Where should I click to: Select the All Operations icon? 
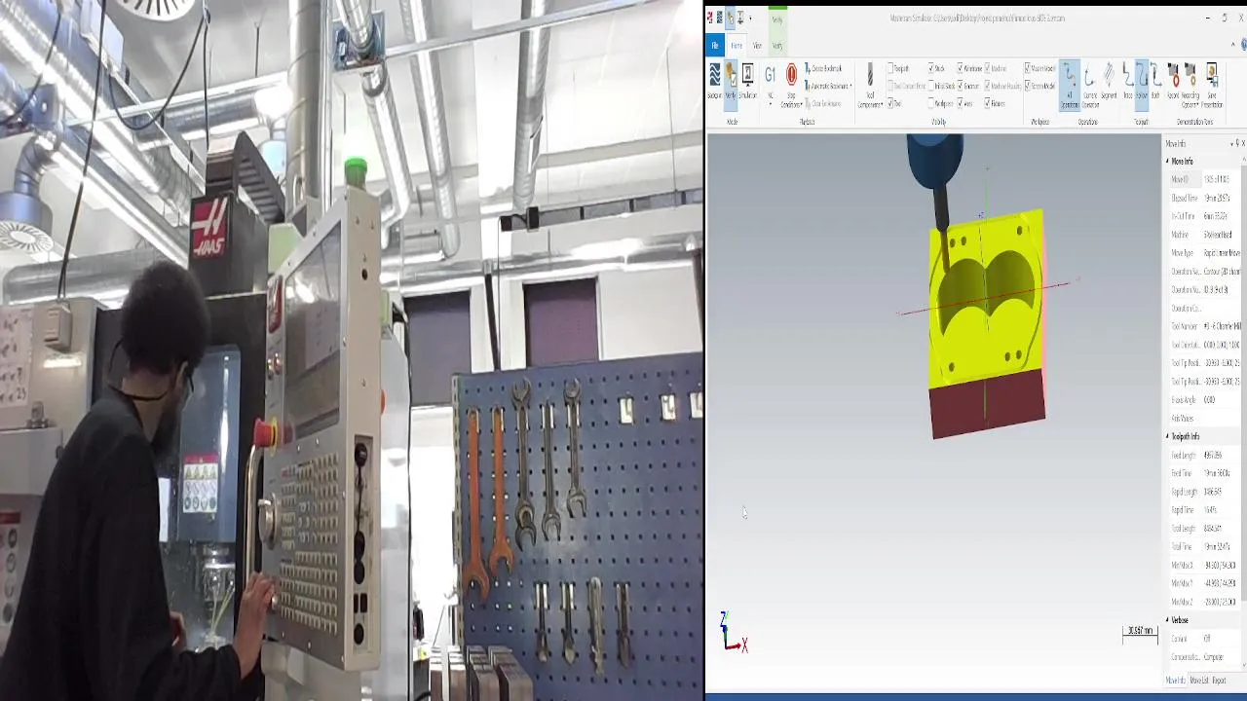tap(1070, 86)
